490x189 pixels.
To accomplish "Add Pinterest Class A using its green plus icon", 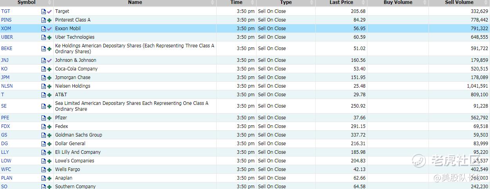I will coord(49,20).
